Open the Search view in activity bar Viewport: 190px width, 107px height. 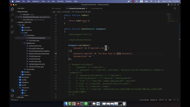(12, 15)
